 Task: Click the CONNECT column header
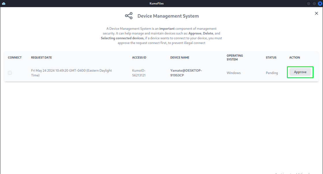[x=15, y=58]
